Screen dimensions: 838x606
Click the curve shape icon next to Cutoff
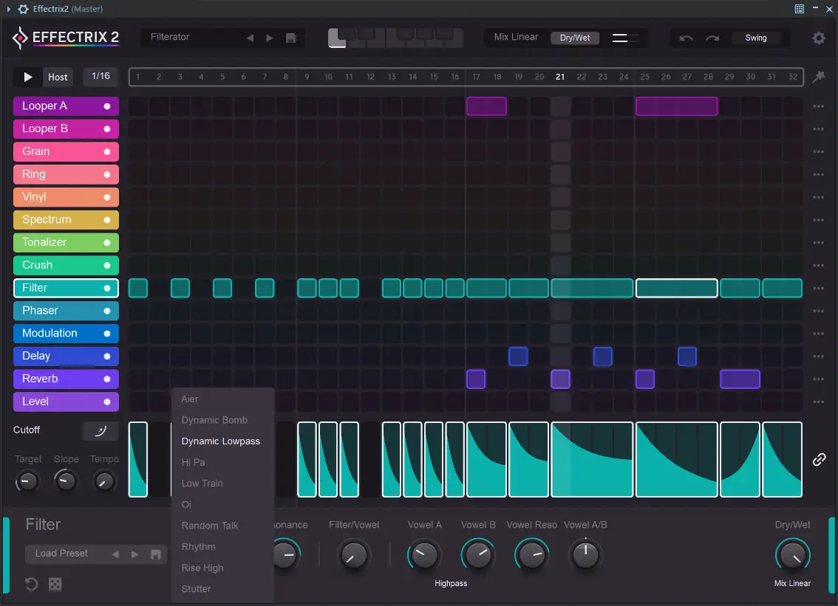click(x=101, y=430)
